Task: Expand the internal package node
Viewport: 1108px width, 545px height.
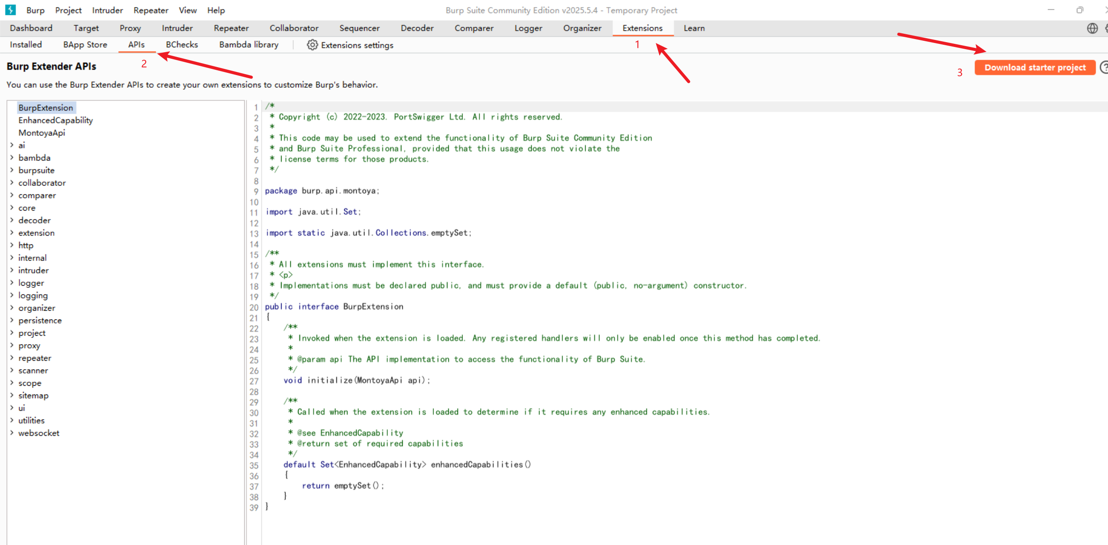Action: coord(12,258)
